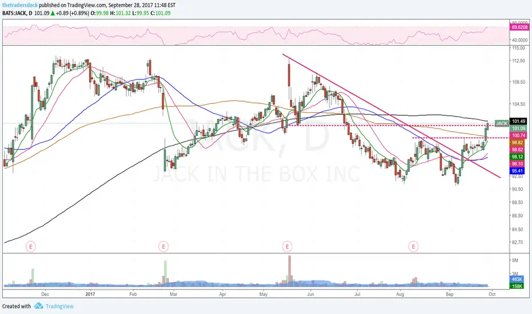Click the 104.50 price axis label
This screenshot has width=532, height=314.
[518, 104]
